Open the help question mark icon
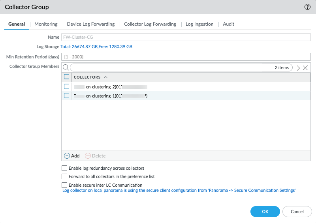This screenshot has width=316, height=223. (307, 7)
